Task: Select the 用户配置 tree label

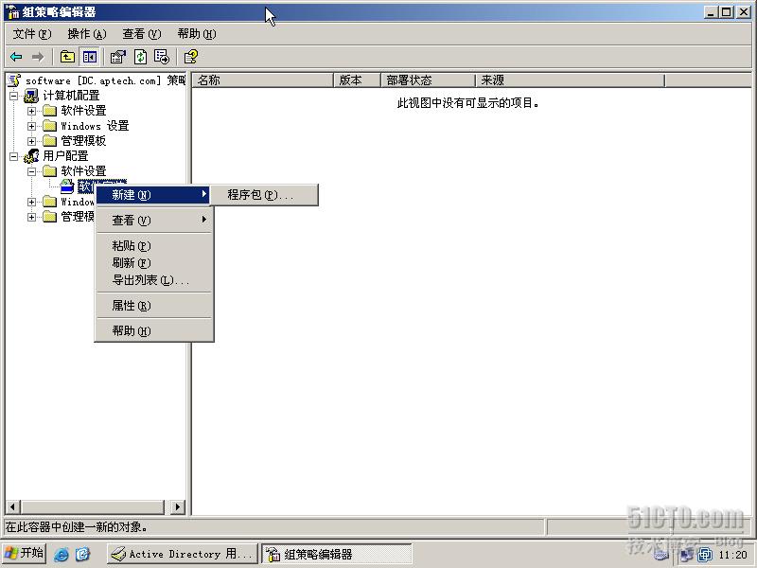Action: [65, 156]
